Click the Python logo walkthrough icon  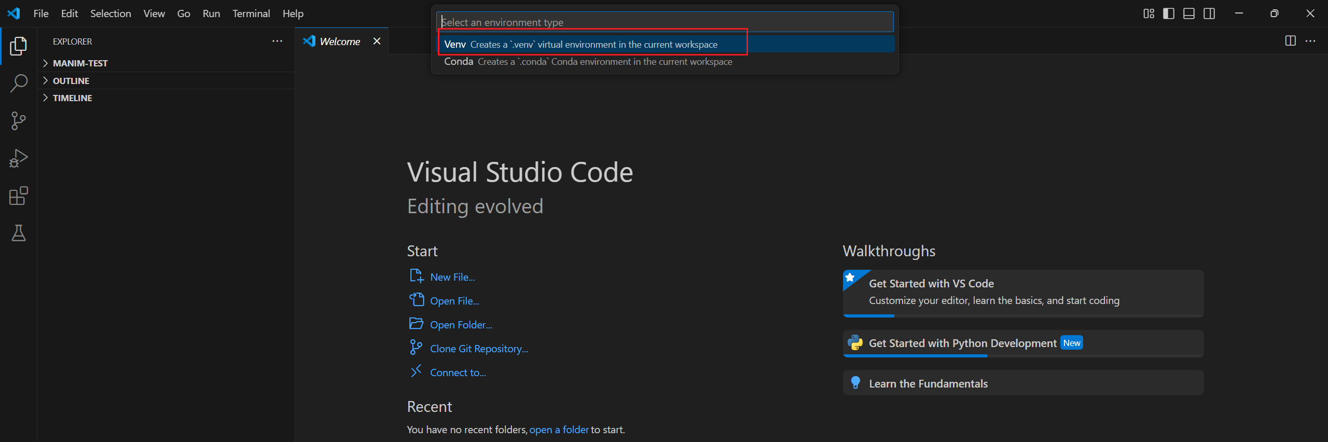[x=855, y=343]
